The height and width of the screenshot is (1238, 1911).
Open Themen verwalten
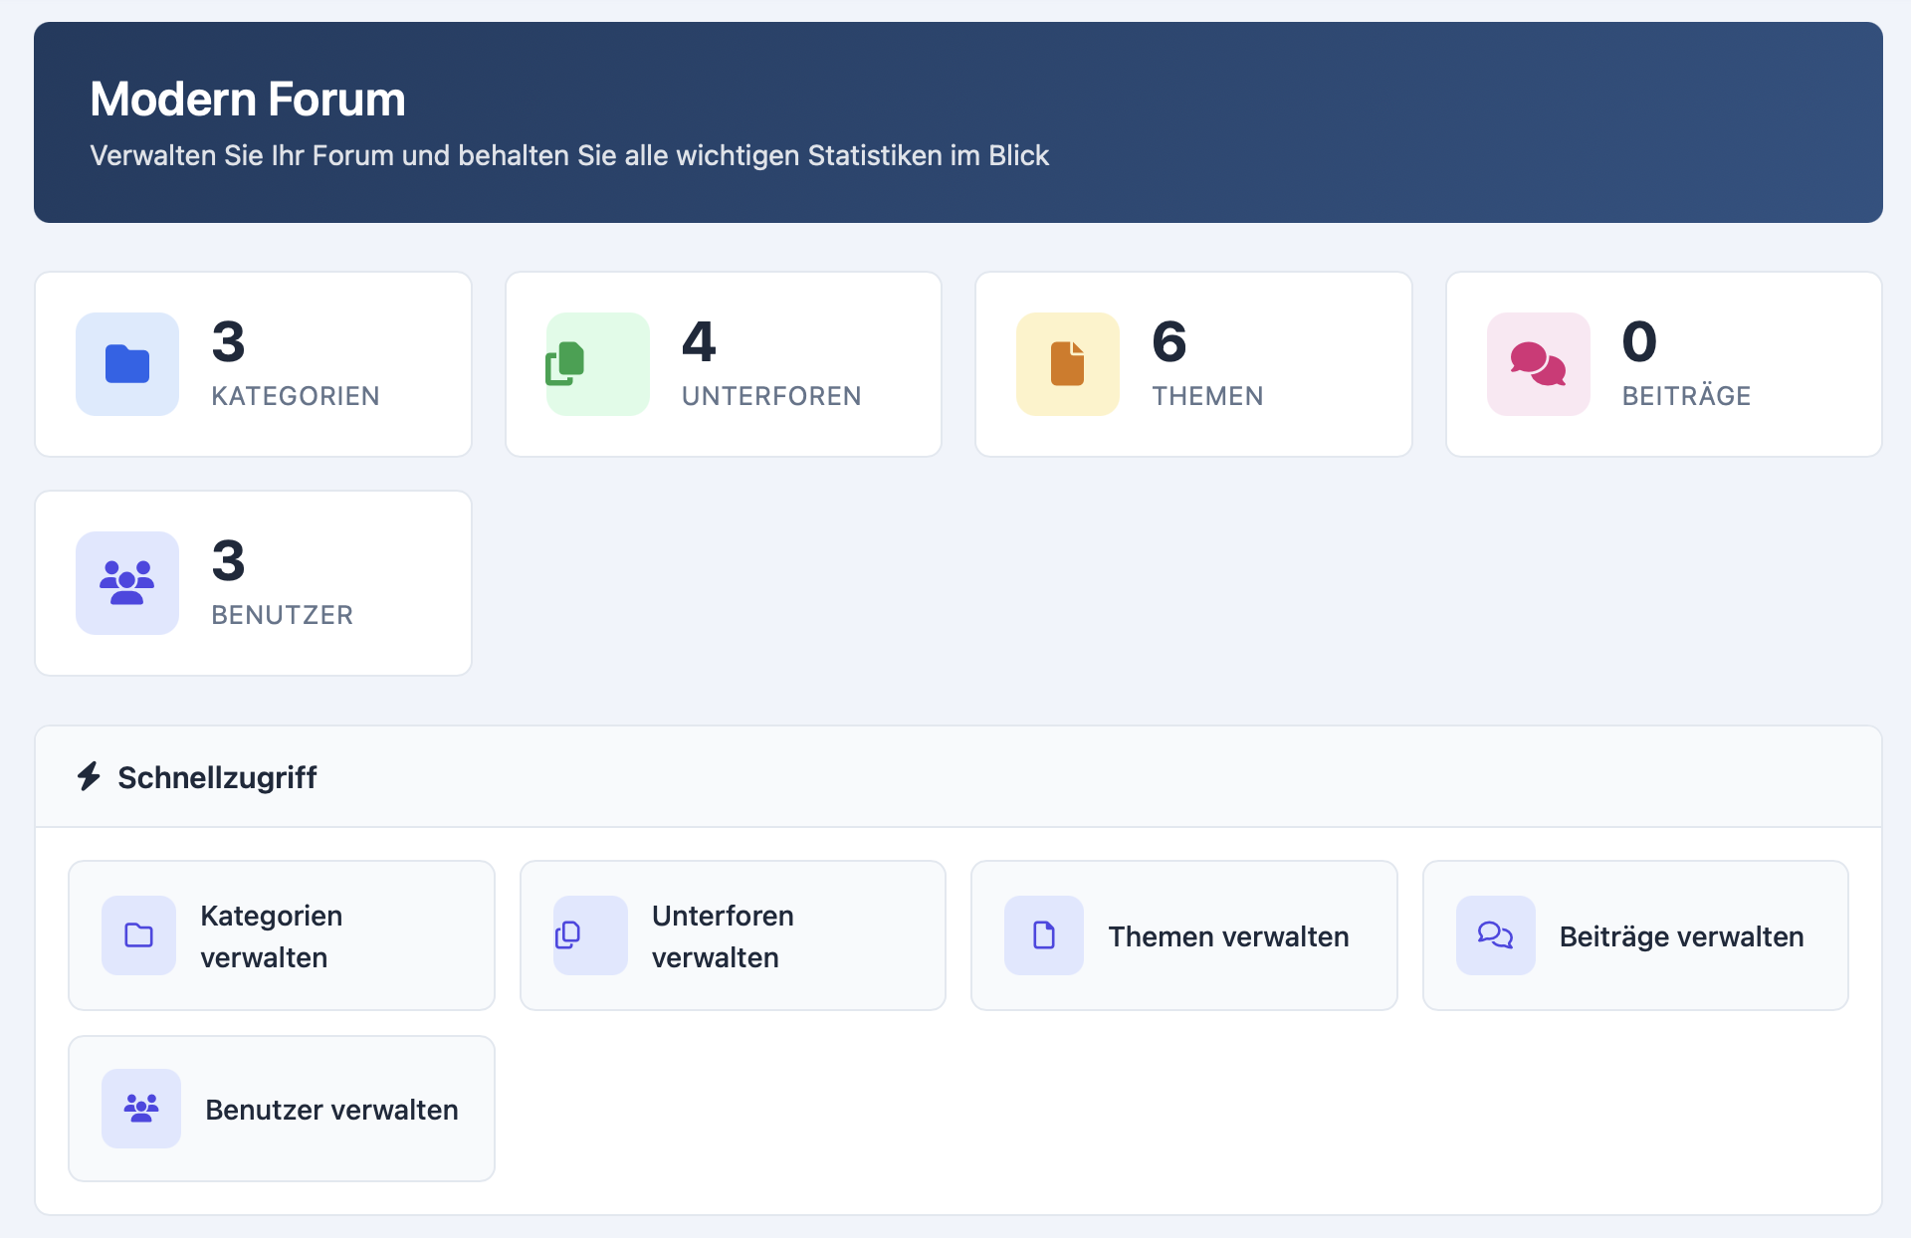coord(1183,935)
